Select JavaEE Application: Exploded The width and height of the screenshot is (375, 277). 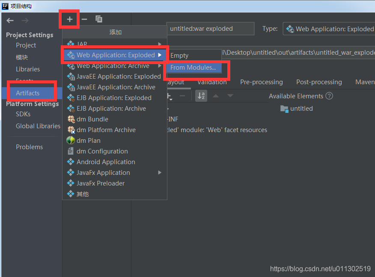coord(115,77)
